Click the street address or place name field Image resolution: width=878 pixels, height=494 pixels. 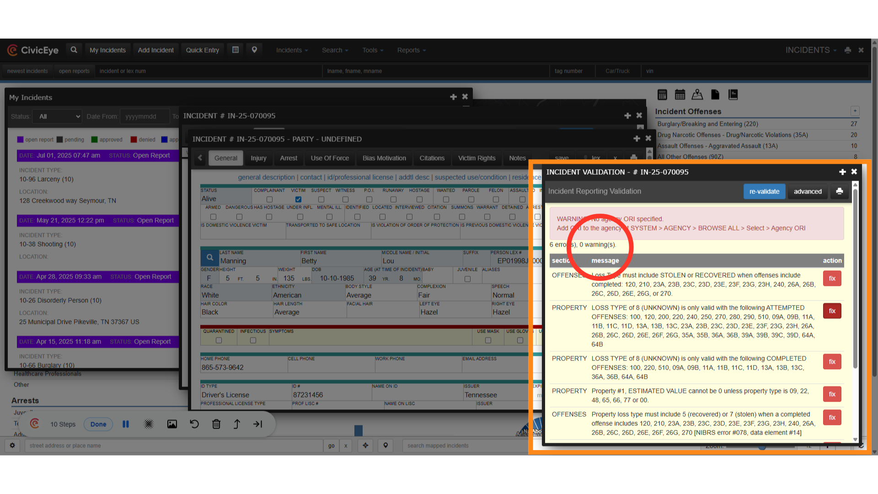tap(174, 446)
